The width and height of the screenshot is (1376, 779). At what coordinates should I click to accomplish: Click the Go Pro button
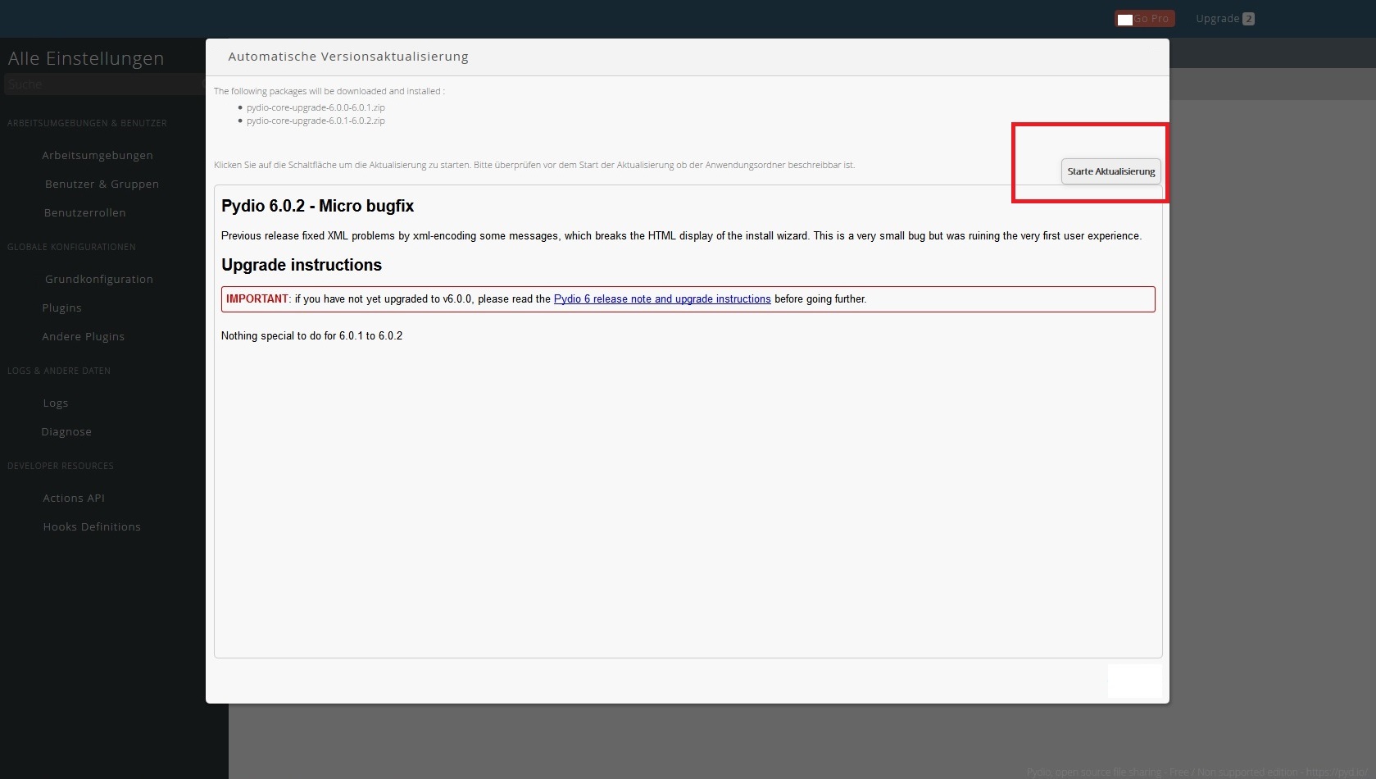tap(1144, 19)
